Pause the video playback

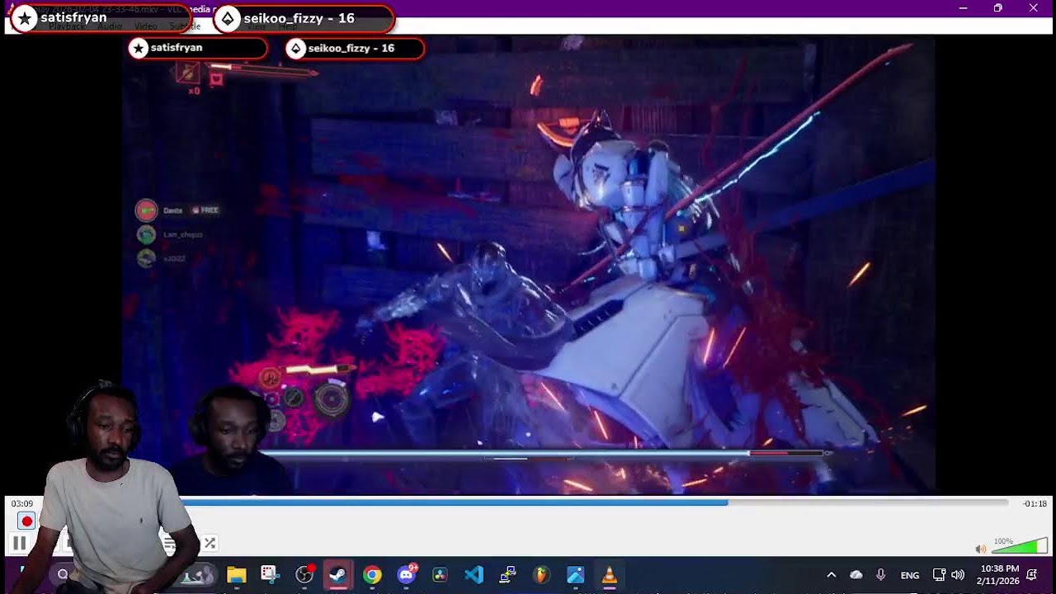coord(19,543)
